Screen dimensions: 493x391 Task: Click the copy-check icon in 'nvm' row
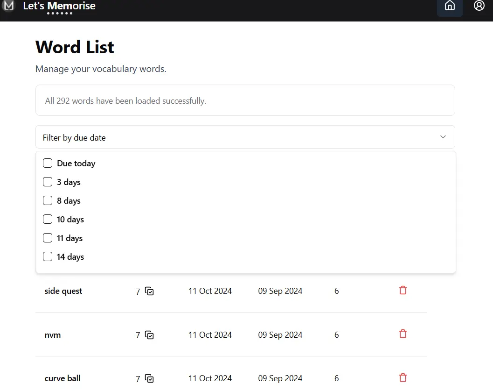[x=149, y=335]
